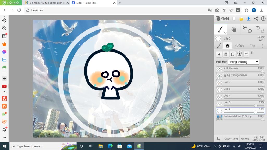The width and height of the screenshot is (267, 150).
Task: Select the @ nguyenngan4028 layer
Action: pos(240,76)
